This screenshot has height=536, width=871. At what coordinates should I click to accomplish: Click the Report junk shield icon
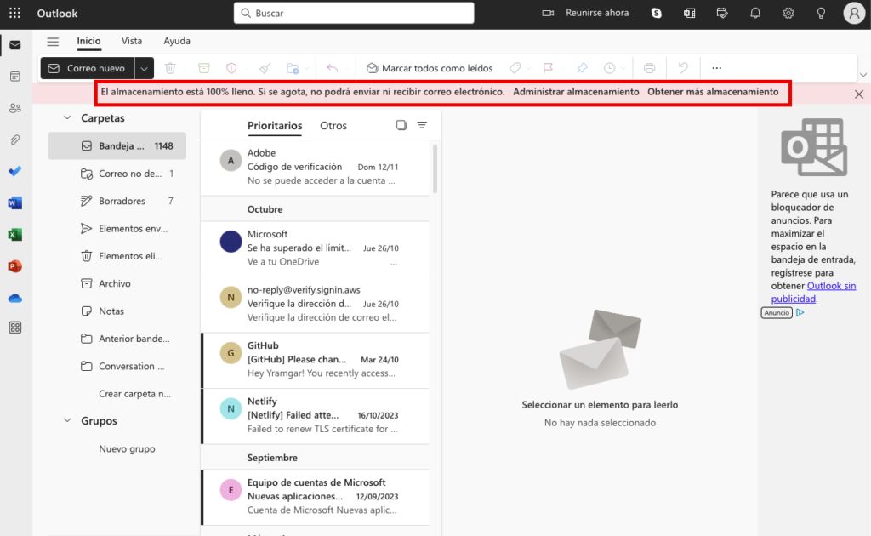[231, 68]
